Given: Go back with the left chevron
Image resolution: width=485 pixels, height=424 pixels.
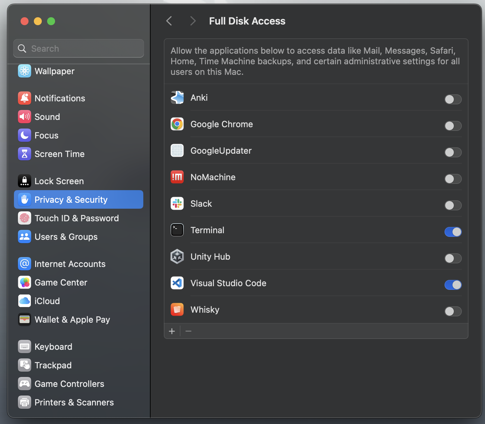Looking at the screenshot, I should tap(169, 21).
